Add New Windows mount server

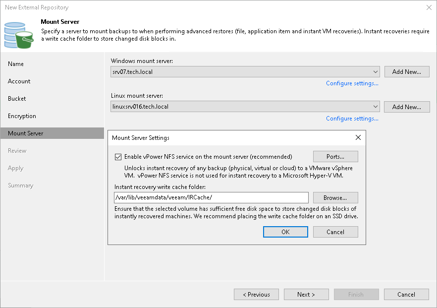point(407,72)
